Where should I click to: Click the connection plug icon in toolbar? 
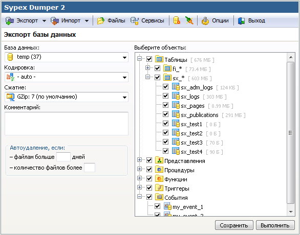189,20
